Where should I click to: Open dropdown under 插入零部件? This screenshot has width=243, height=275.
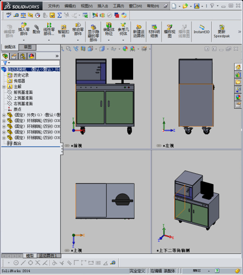point(24,40)
